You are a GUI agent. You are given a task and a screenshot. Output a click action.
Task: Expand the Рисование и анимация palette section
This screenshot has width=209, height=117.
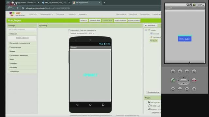pyautogui.click(x=22, y=55)
